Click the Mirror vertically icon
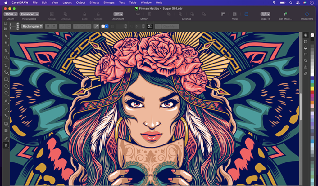 coord(149,14)
